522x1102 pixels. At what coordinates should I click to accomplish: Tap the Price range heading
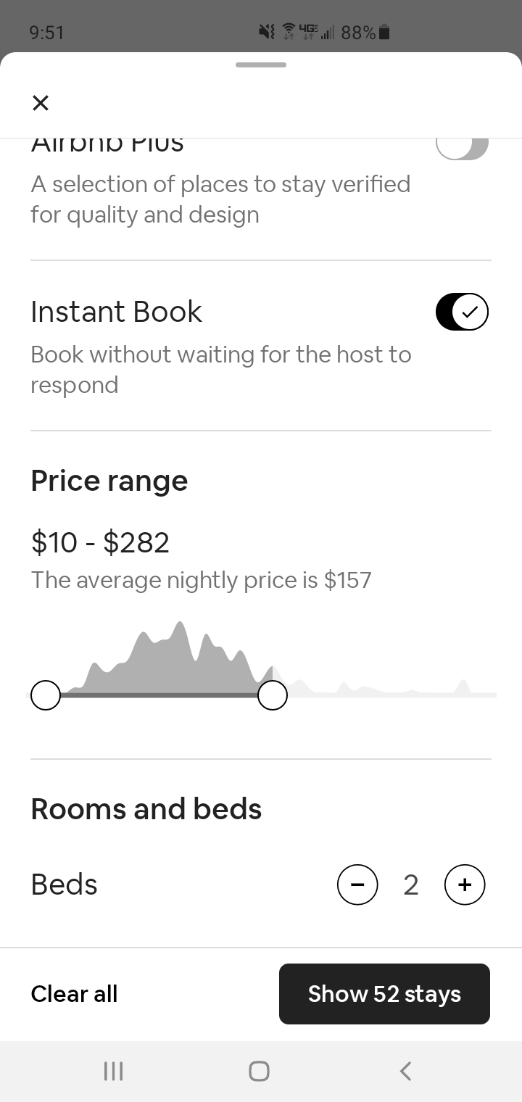click(109, 481)
